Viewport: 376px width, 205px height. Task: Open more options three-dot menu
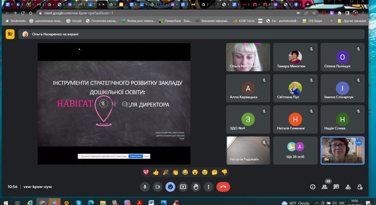[x=208, y=187]
